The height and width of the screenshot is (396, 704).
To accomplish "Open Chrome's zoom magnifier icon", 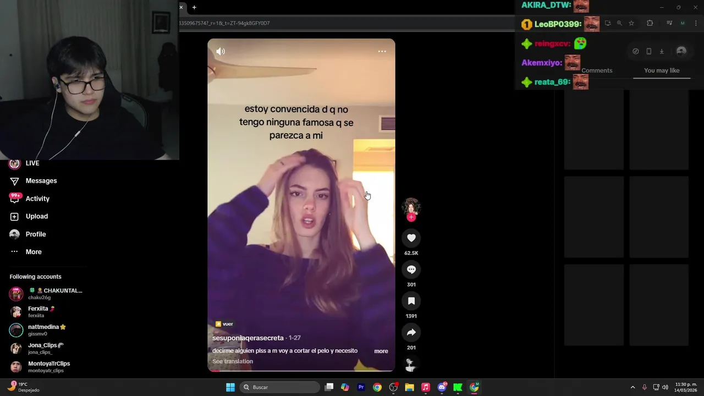I will pyautogui.click(x=619, y=23).
